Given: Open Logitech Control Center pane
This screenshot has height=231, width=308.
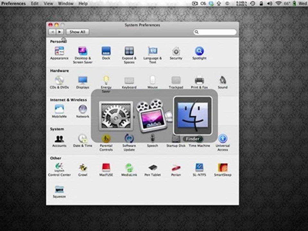Looking at the screenshot, I should click(x=59, y=170).
